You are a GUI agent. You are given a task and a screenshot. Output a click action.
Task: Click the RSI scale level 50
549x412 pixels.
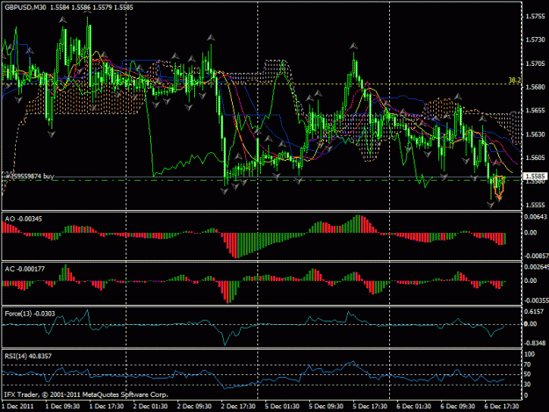tap(527, 374)
